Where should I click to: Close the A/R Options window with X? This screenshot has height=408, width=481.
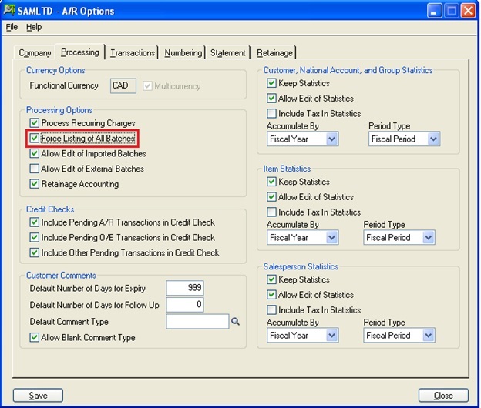[x=468, y=11]
